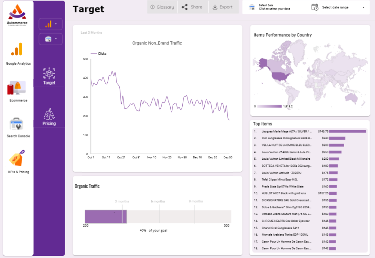Open the Search Console toolbox dropdown
Image resolution: width=375 pixels, height=258 pixels.
51,39
